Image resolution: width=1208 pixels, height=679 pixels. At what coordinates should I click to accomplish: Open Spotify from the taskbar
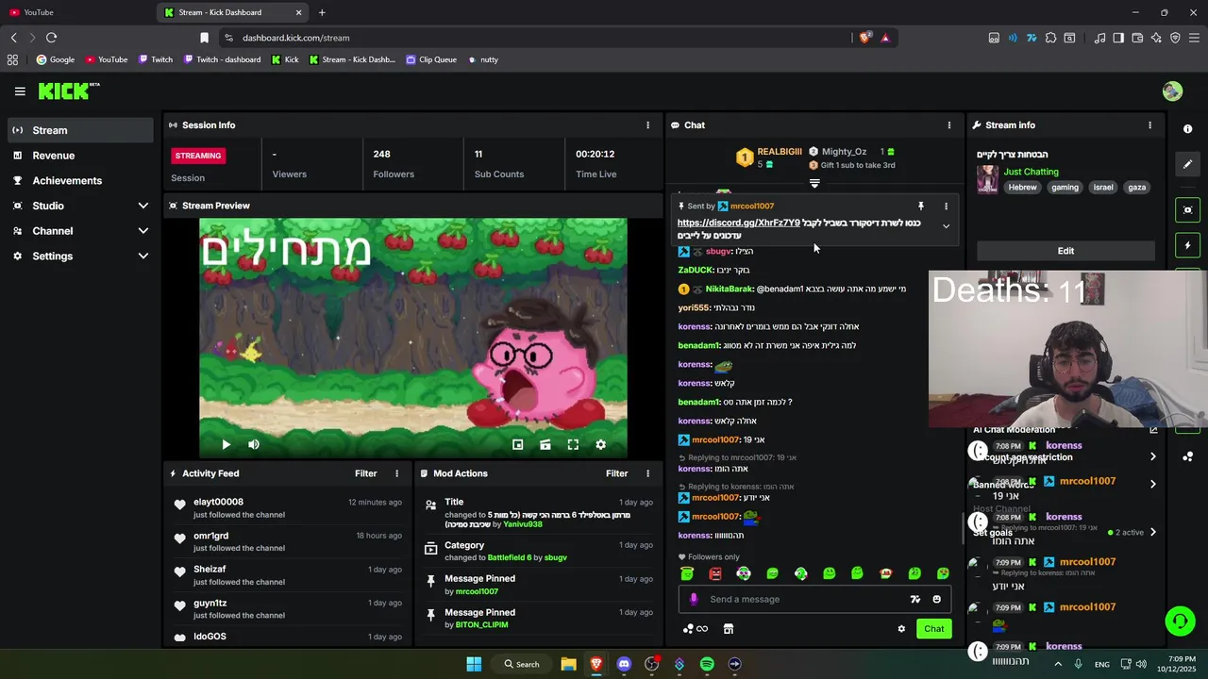click(x=707, y=664)
